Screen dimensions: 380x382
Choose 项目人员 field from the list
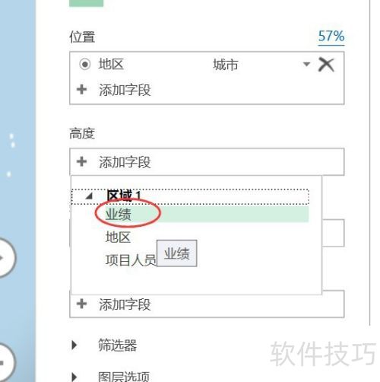click(x=131, y=260)
